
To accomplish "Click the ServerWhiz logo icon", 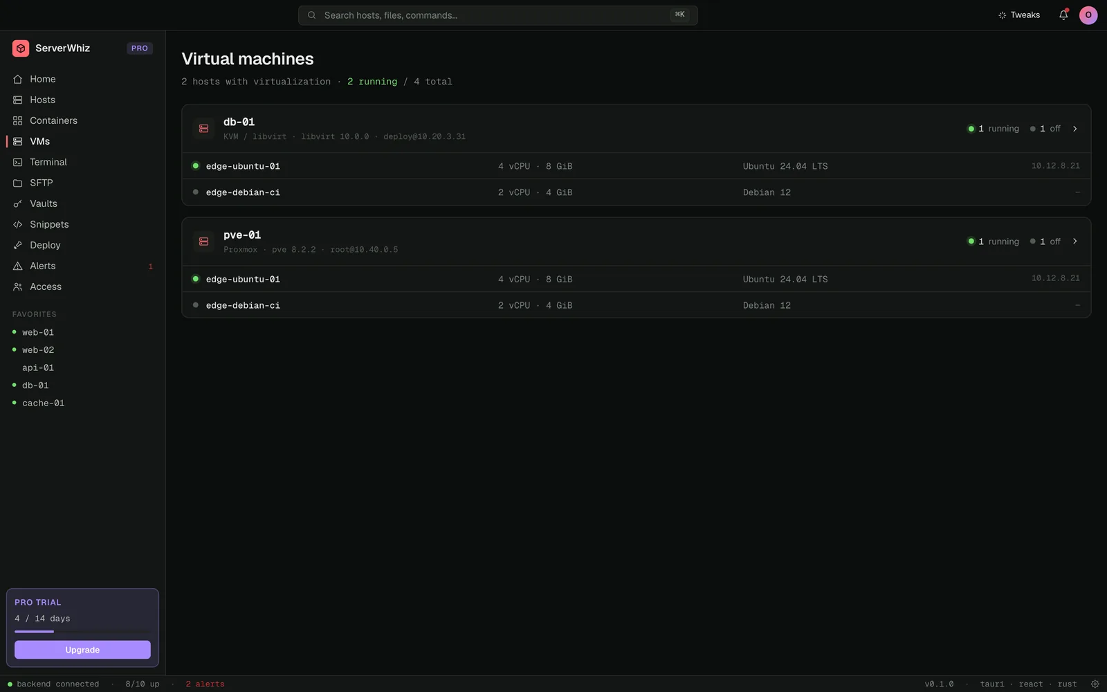I will (21, 48).
